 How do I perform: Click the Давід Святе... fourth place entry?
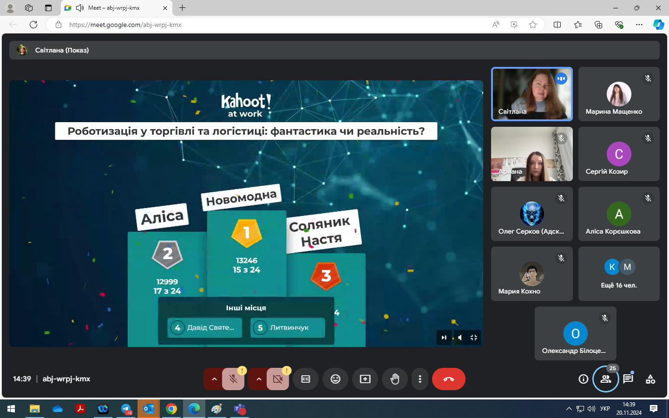205,327
